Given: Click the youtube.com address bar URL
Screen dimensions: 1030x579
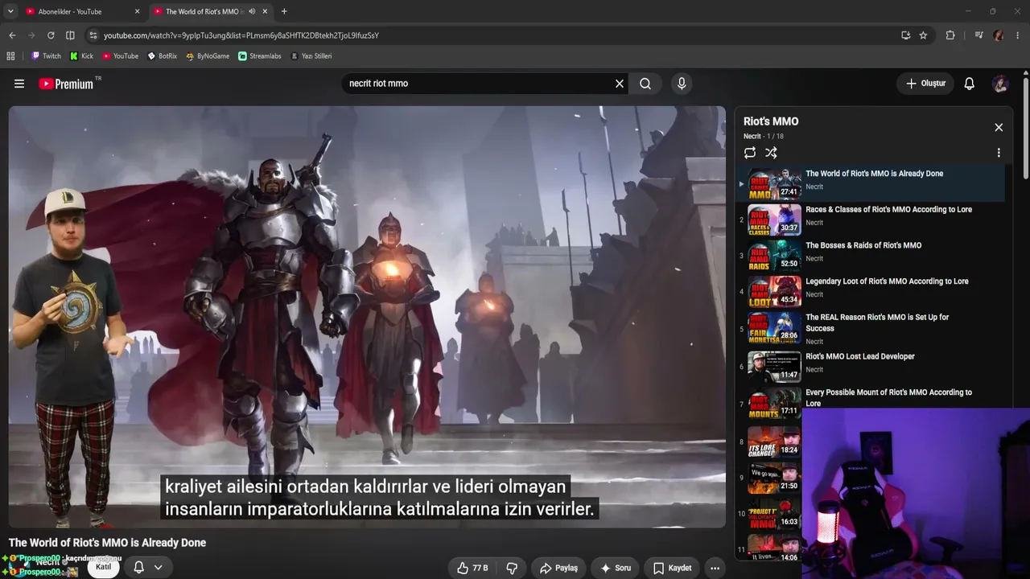Looking at the screenshot, I should [241, 35].
